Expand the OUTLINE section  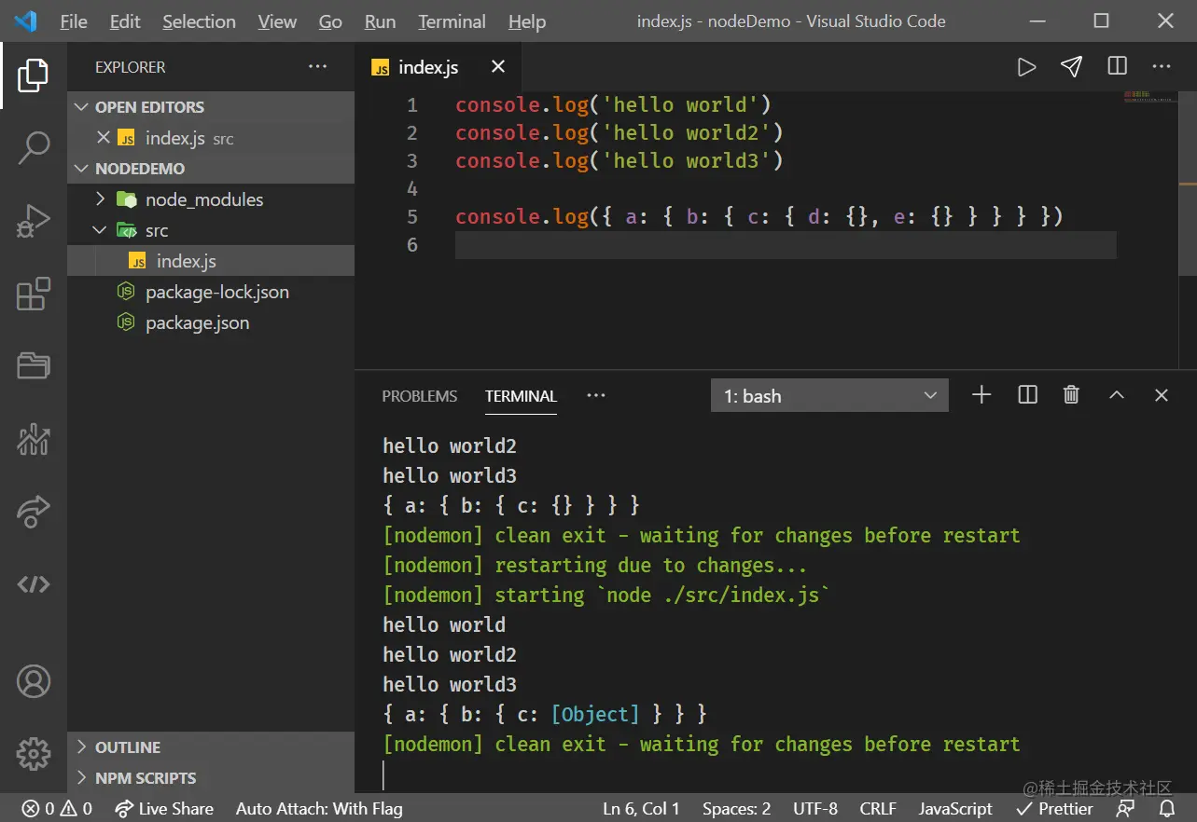(211, 747)
